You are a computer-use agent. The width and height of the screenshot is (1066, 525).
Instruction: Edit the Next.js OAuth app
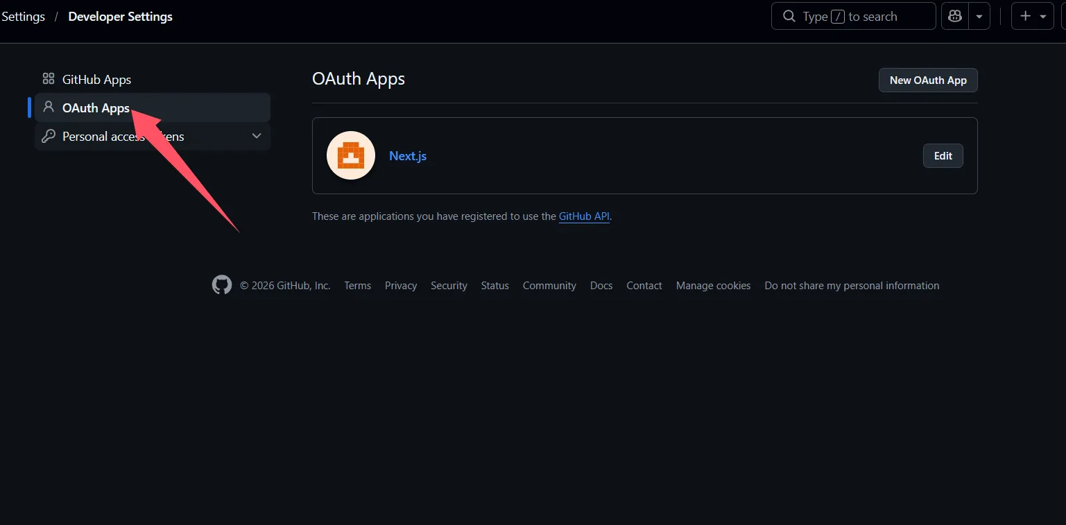point(943,155)
